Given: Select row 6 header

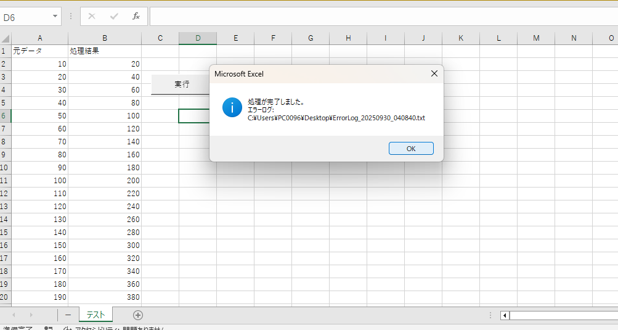Looking at the screenshot, I should click(x=5, y=116).
